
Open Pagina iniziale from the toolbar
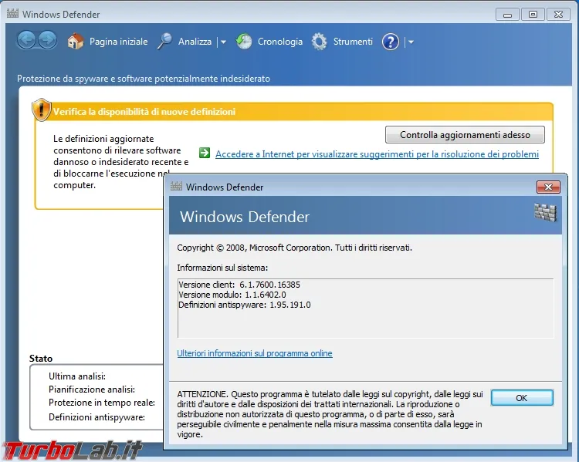(x=119, y=42)
